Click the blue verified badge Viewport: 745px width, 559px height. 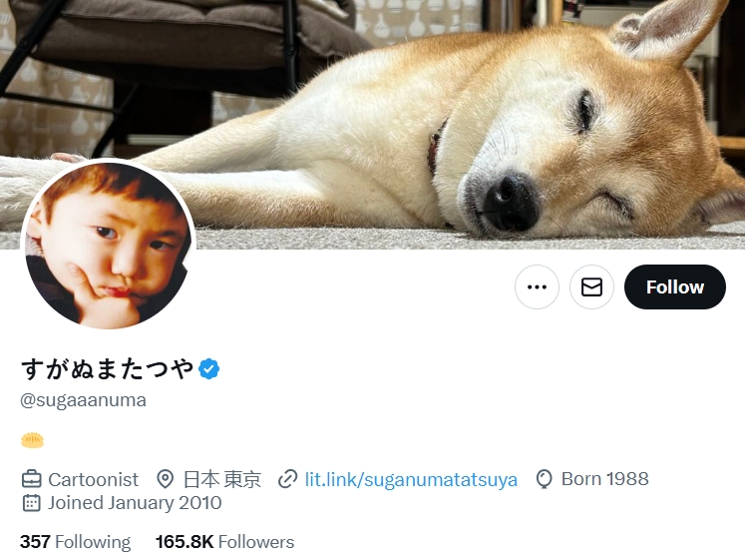coord(209,368)
